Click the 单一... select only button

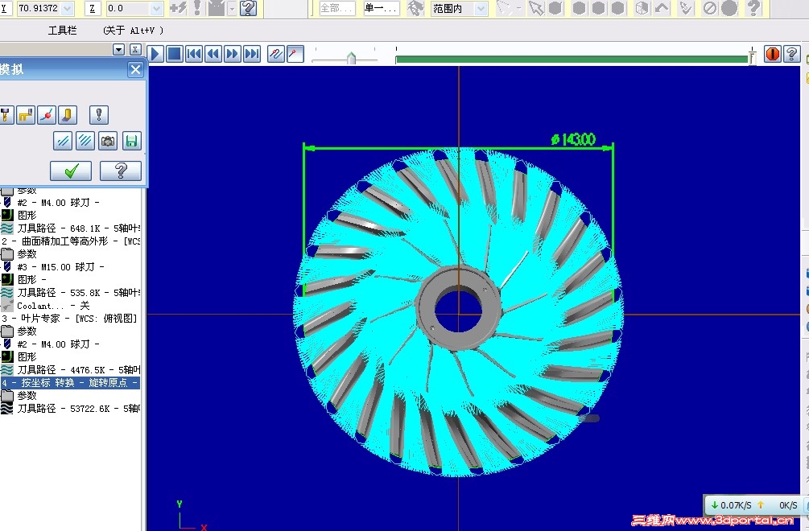pyautogui.click(x=381, y=8)
